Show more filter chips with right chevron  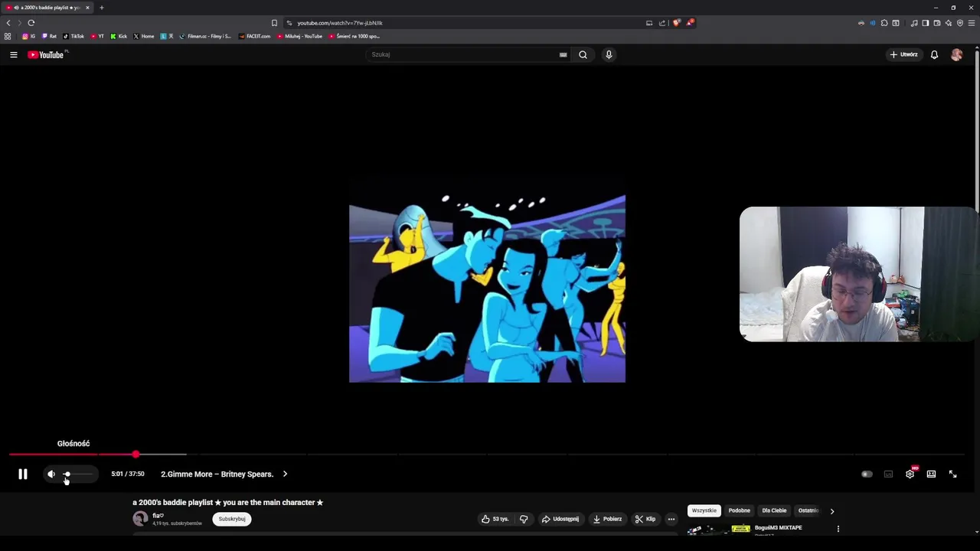pyautogui.click(x=832, y=510)
